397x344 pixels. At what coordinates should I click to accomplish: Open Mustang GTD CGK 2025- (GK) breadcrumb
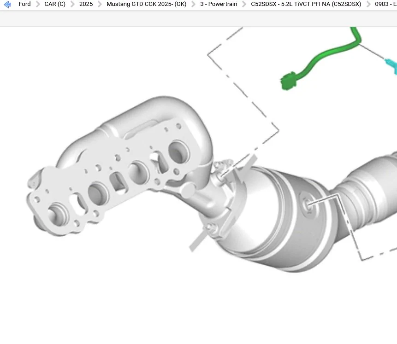(146, 4)
